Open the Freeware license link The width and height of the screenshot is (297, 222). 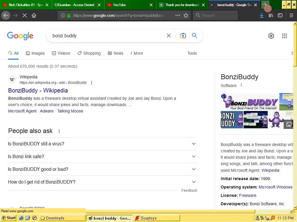pos(248,195)
